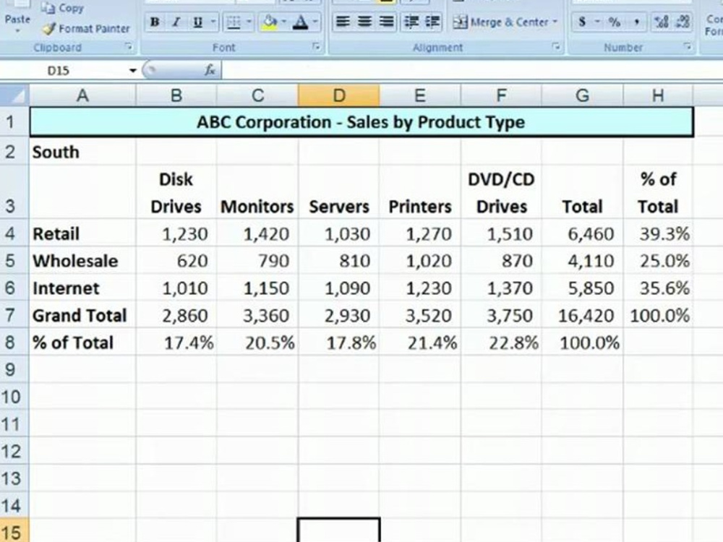
Task: Open the Alignment dialog launcher
Action: (556, 47)
